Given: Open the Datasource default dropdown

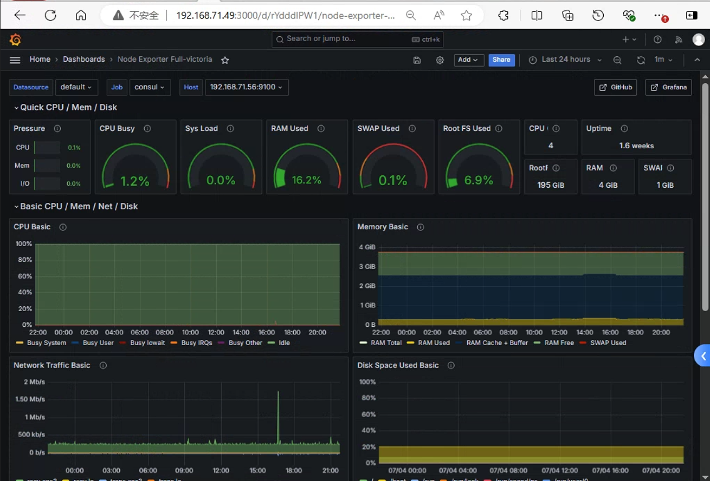Looking at the screenshot, I should pos(76,87).
